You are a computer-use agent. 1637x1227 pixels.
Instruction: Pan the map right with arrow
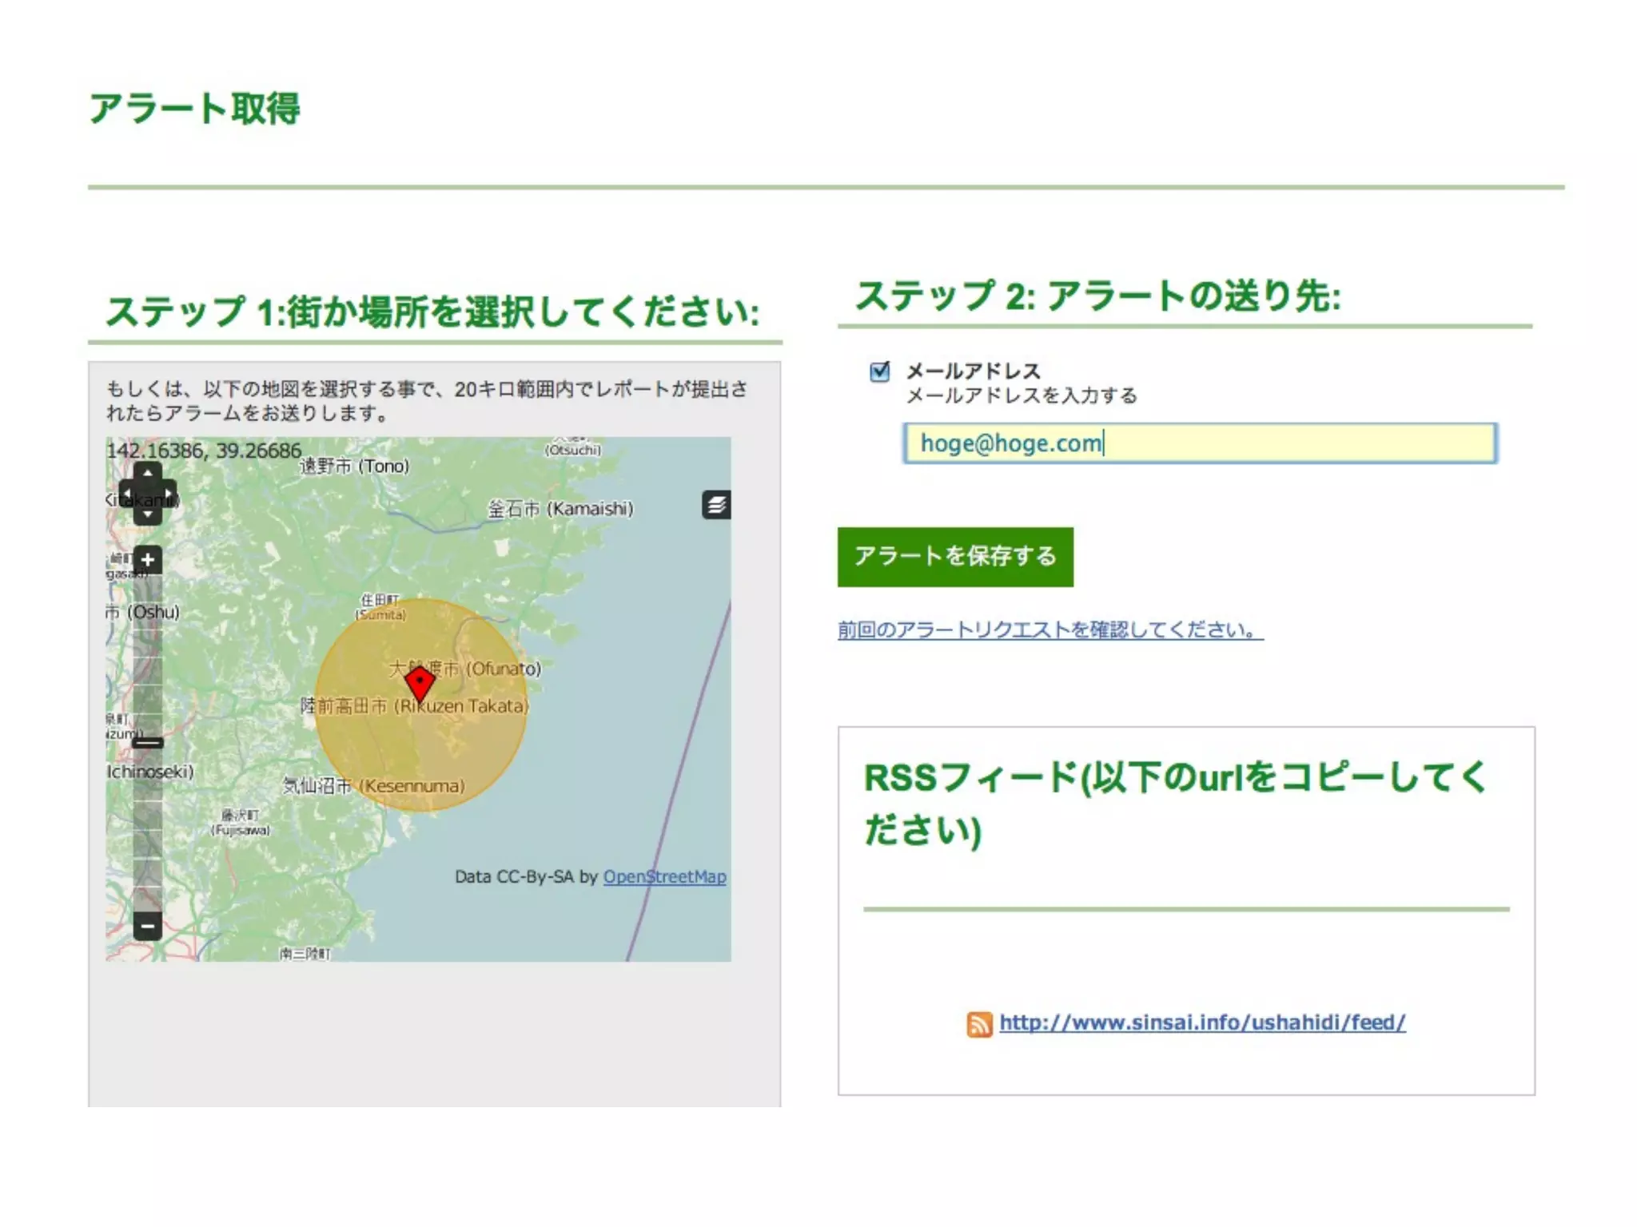pos(168,494)
